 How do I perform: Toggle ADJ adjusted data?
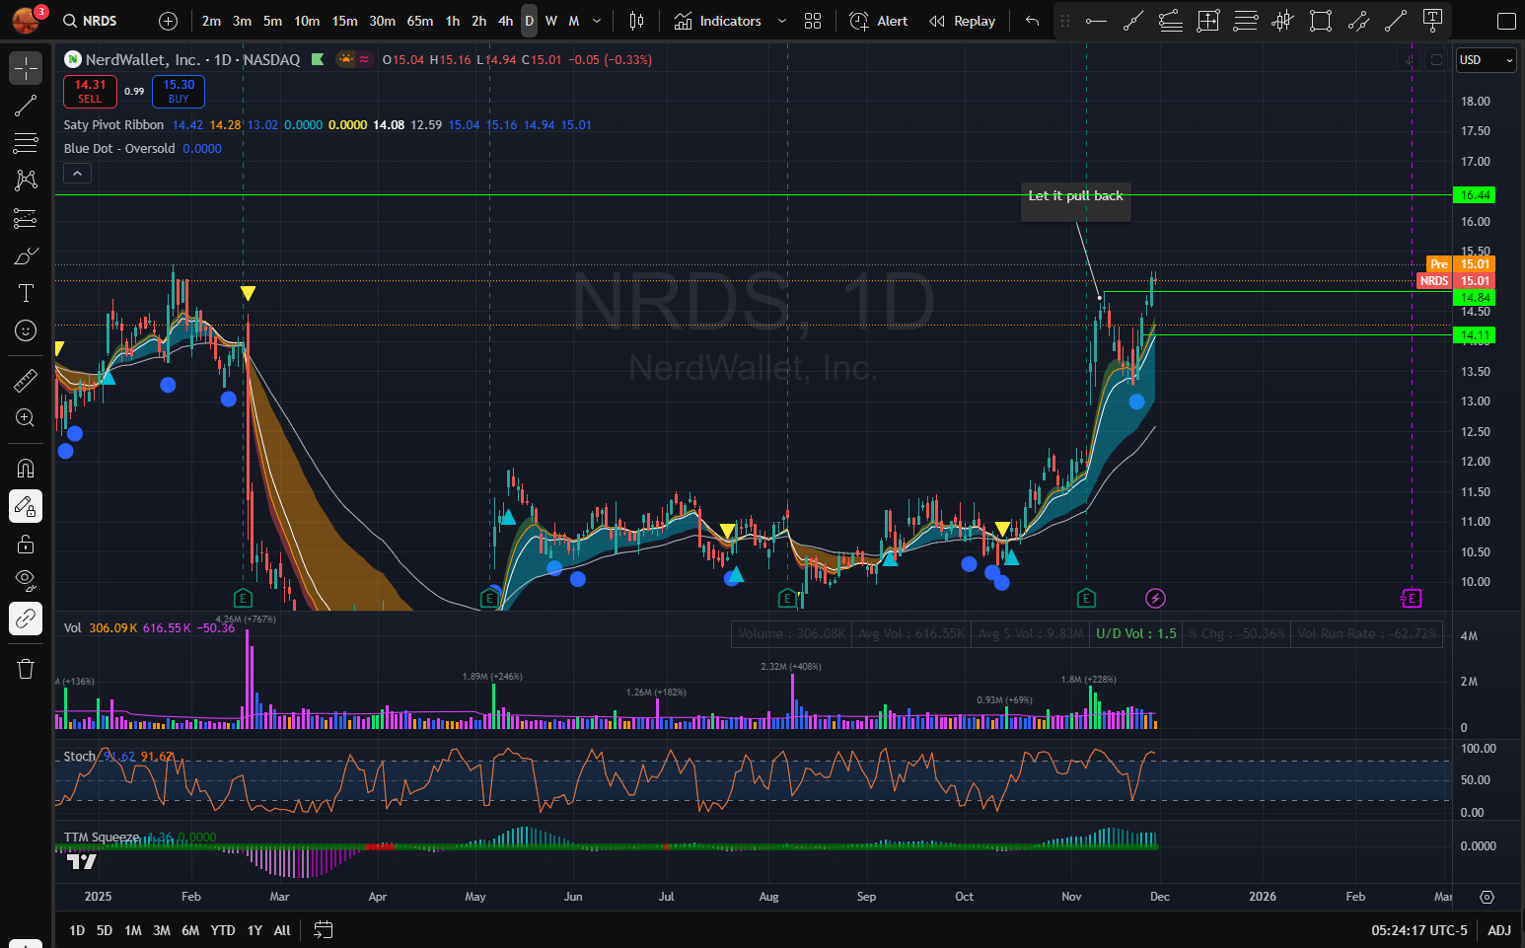1499,930
